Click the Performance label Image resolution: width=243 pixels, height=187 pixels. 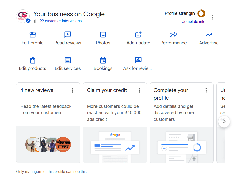(173, 43)
